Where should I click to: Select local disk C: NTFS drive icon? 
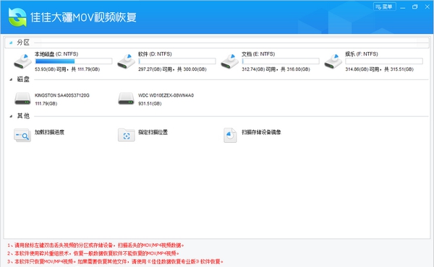[x=22, y=61]
